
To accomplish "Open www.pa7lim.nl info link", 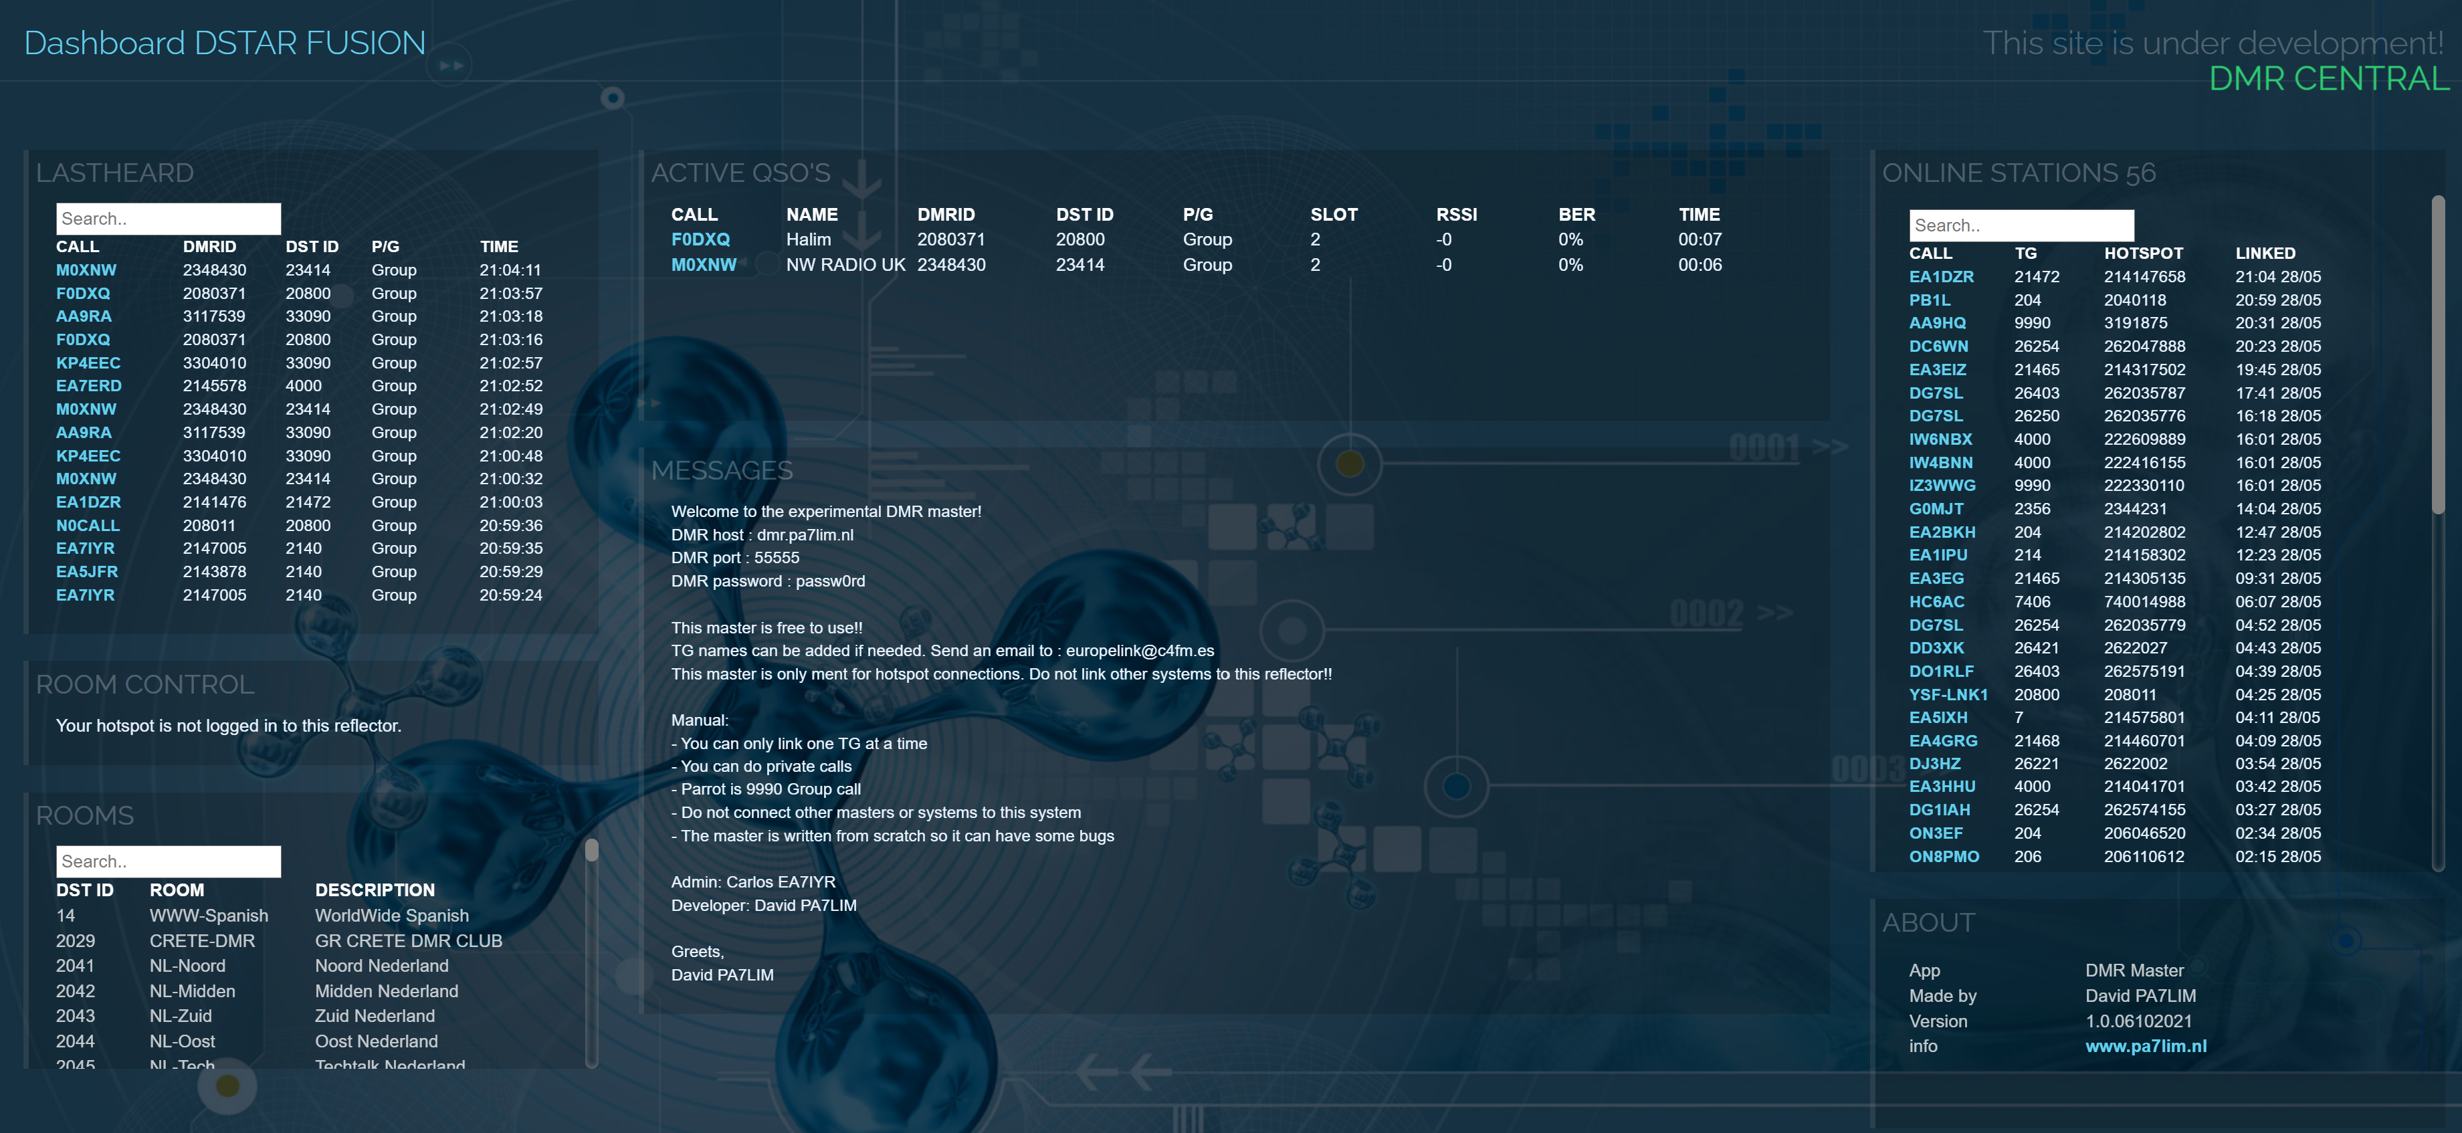I will click(x=2146, y=1046).
